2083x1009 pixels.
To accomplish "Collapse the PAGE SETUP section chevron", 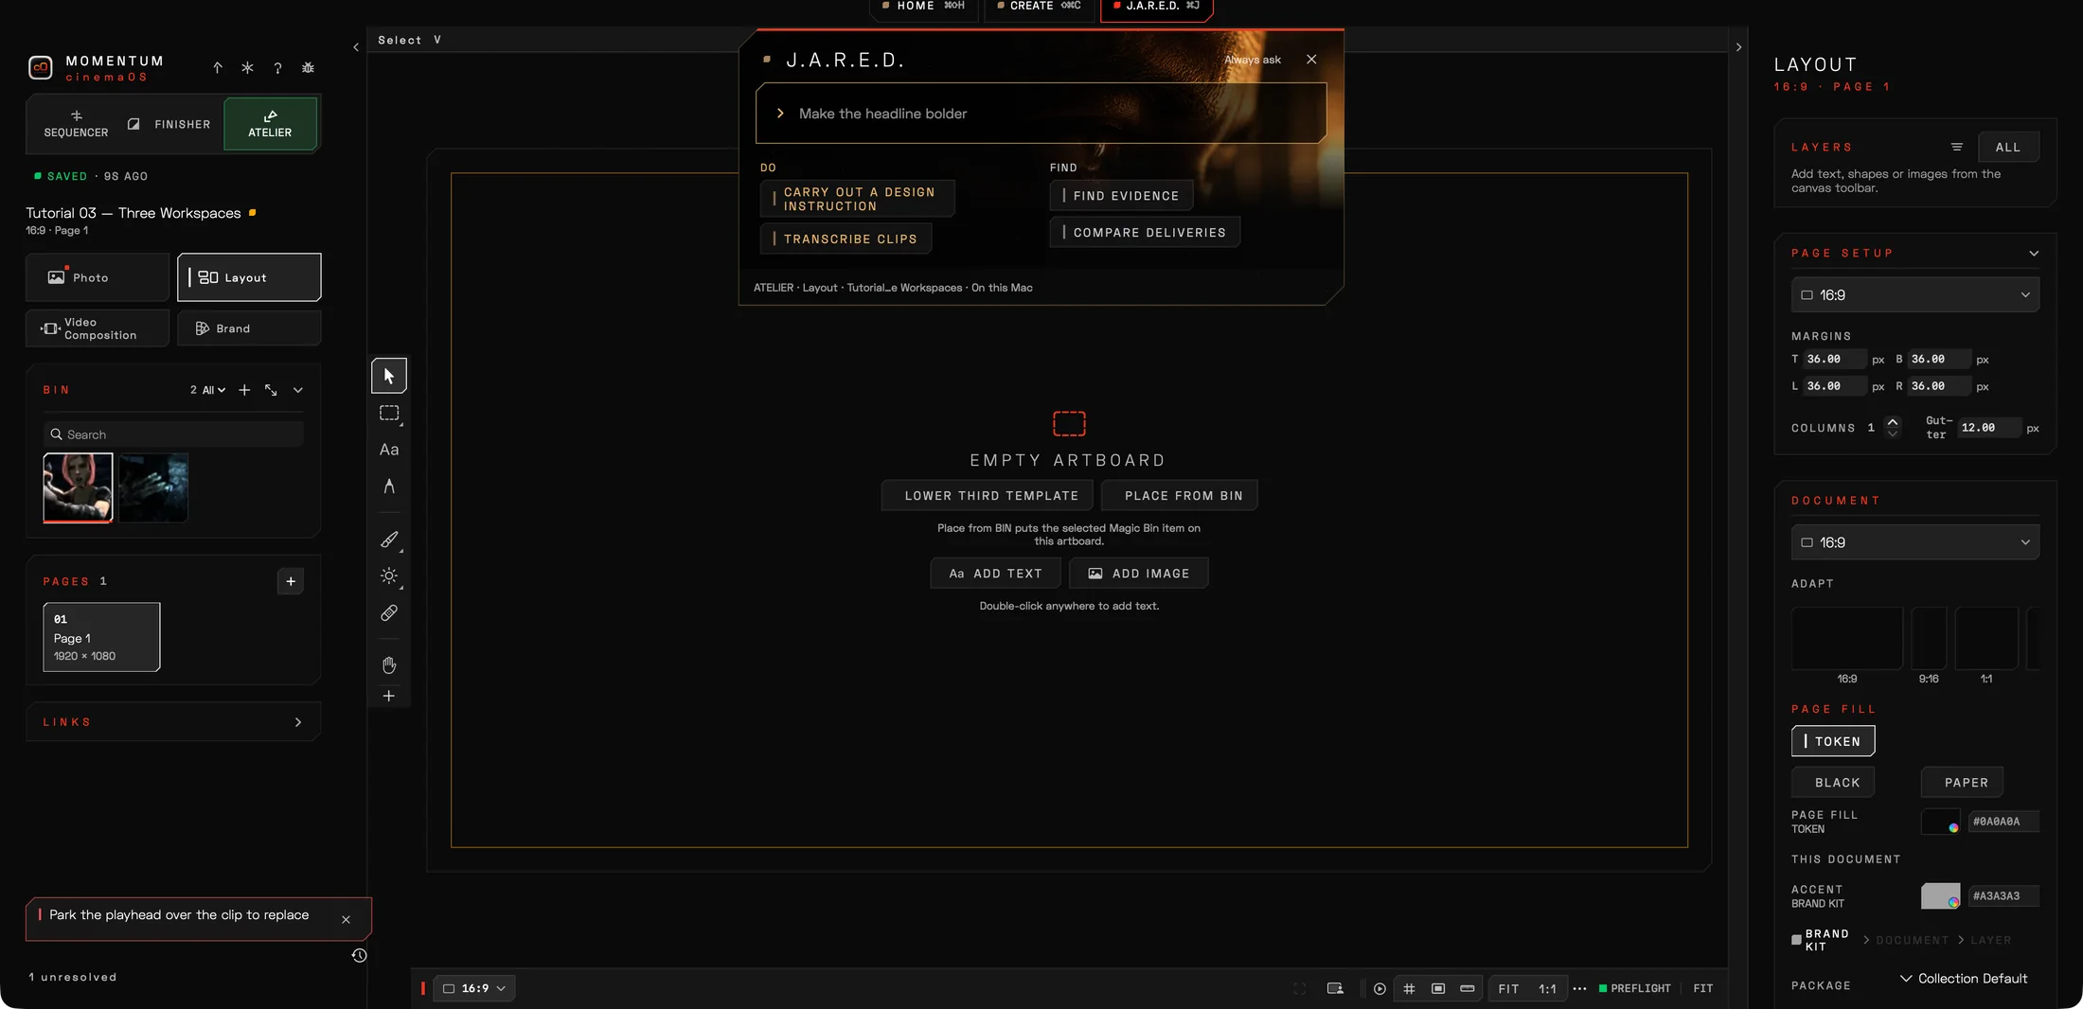I will point(2034,254).
